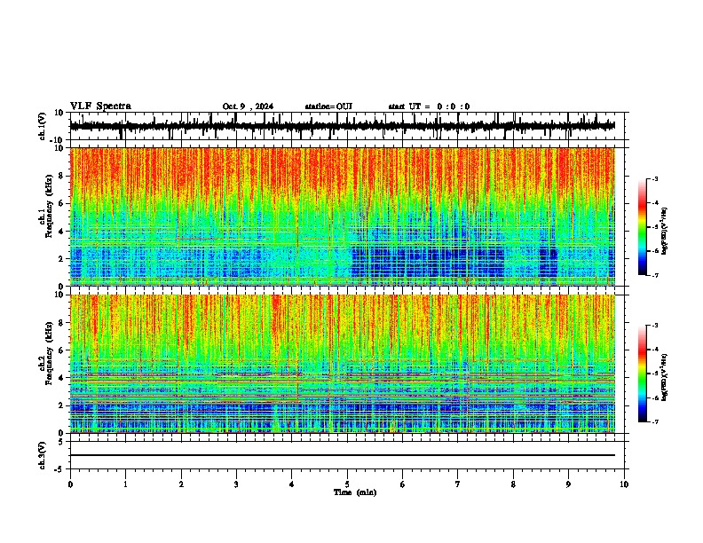This screenshot has width=703, height=543.
Task: Click the "4" kHz tick of ch.2 spectrogram
Action: pyautogui.click(x=62, y=378)
